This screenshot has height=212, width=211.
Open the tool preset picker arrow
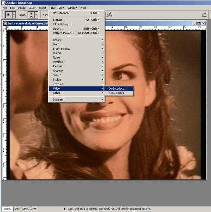[14, 15]
